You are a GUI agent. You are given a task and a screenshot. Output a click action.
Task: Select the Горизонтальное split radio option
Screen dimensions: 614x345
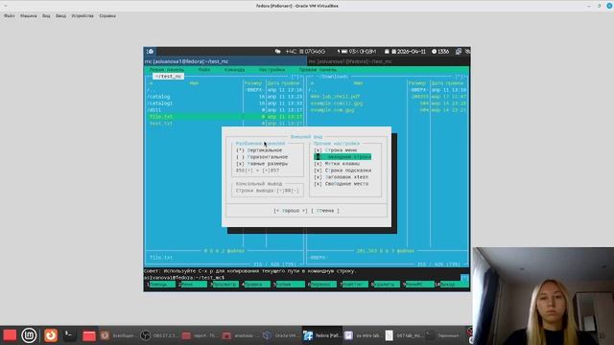(262, 157)
